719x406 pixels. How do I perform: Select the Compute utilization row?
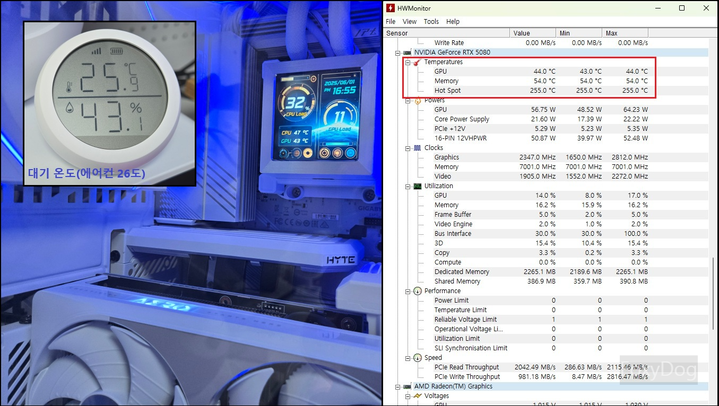(x=545, y=262)
